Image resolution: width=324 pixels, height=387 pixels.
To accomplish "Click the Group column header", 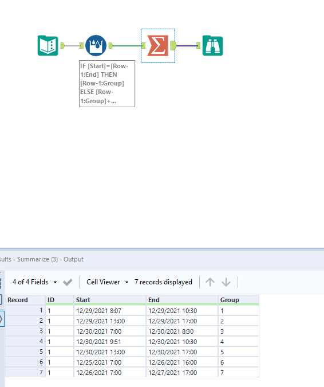I will coord(239,300).
